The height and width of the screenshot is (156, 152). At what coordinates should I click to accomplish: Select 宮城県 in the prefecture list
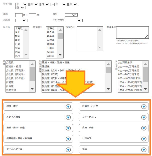51,40
